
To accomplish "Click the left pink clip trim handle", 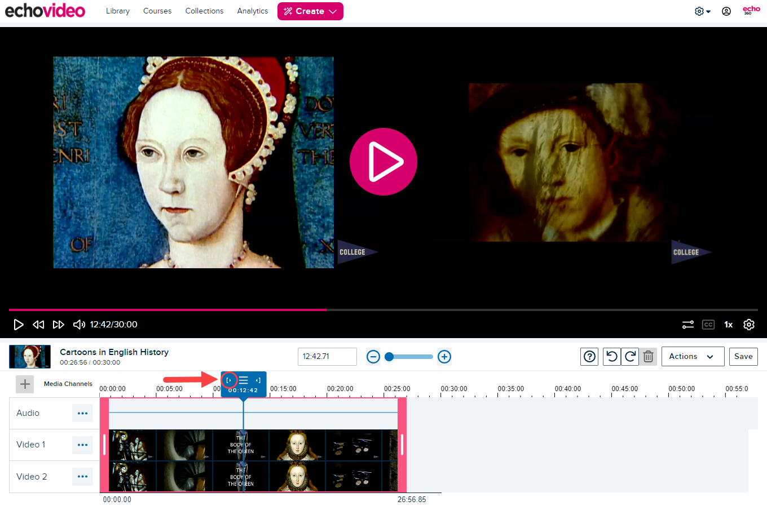I will pyautogui.click(x=104, y=445).
